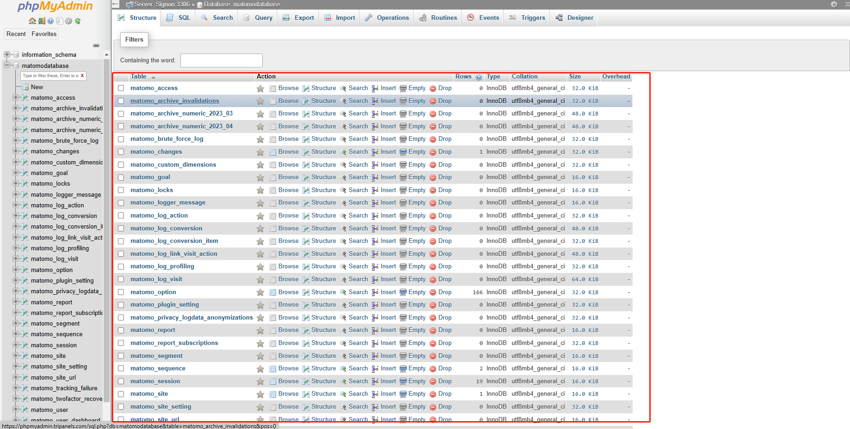Open matomo_logger_message table link
The image size is (850, 429).
[168, 203]
